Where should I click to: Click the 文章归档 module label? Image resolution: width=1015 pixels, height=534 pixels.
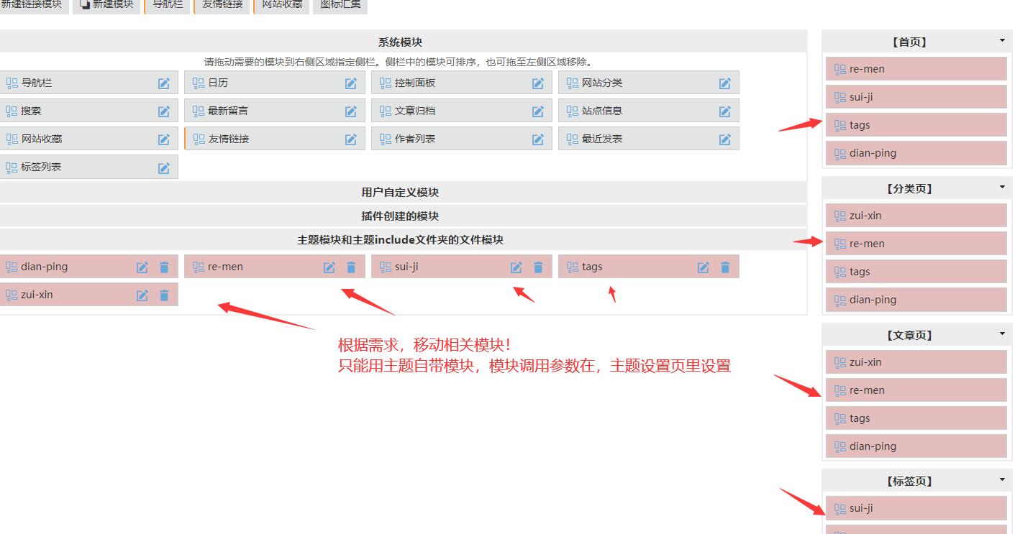point(415,111)
